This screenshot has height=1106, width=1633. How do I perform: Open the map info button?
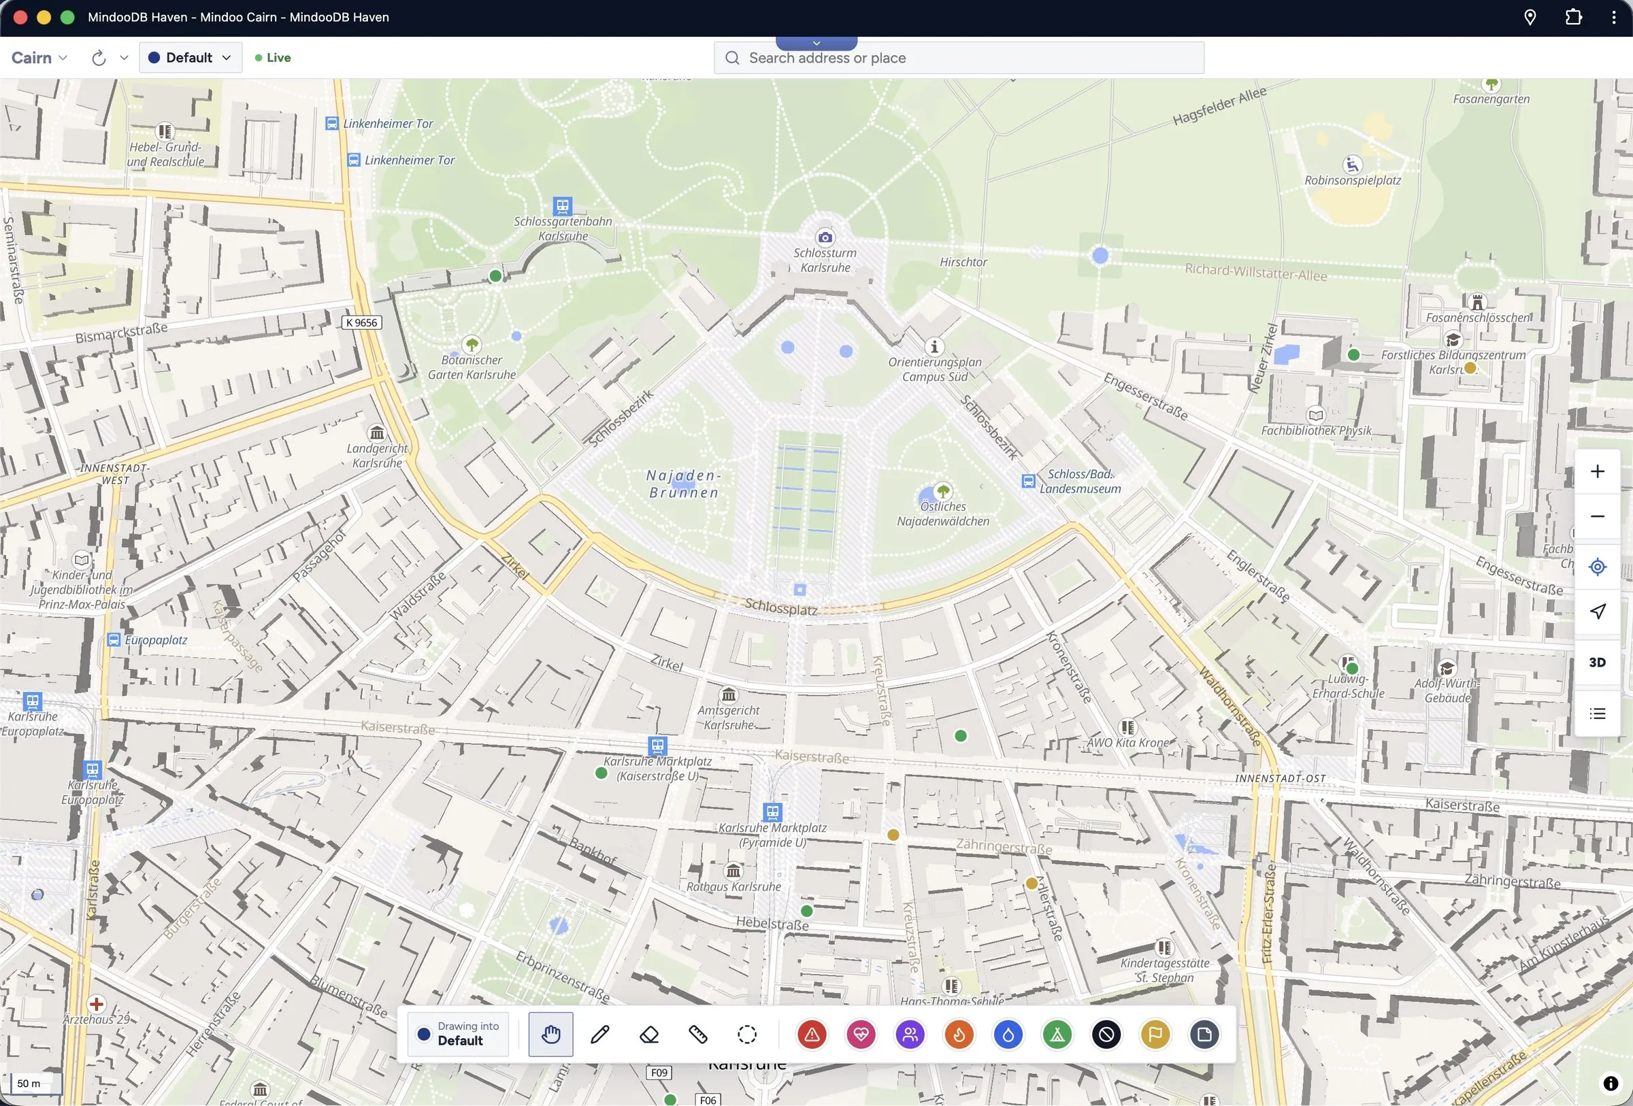pos(1611,1084)
